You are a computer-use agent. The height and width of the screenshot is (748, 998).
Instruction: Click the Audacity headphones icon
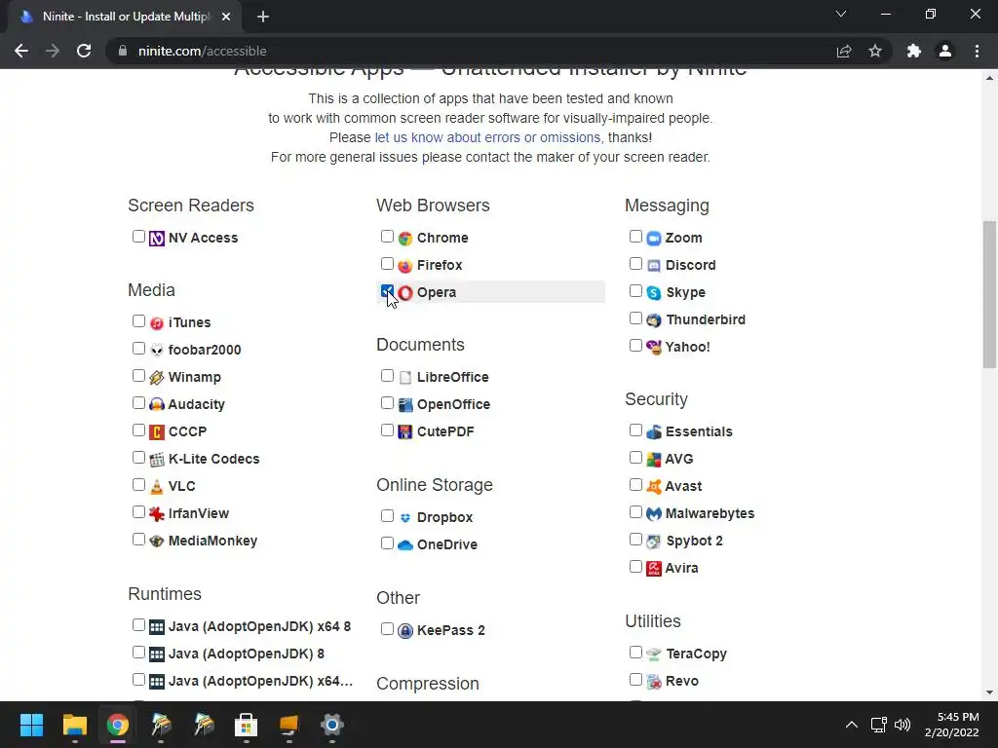(157, 404)
